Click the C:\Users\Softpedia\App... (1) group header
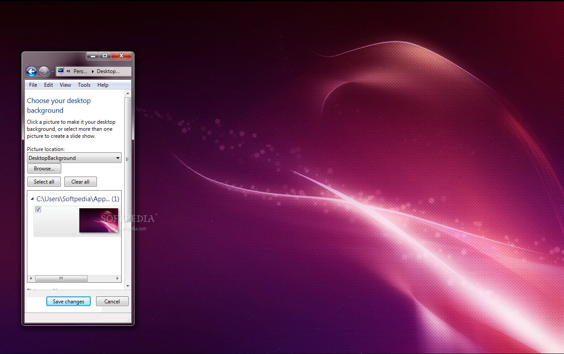This screenshot has width=564, height=354. 78,199
